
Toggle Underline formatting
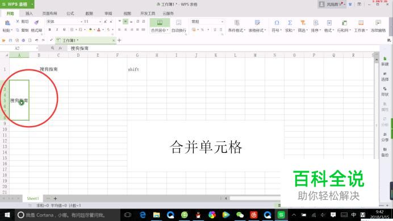[64, 30]
